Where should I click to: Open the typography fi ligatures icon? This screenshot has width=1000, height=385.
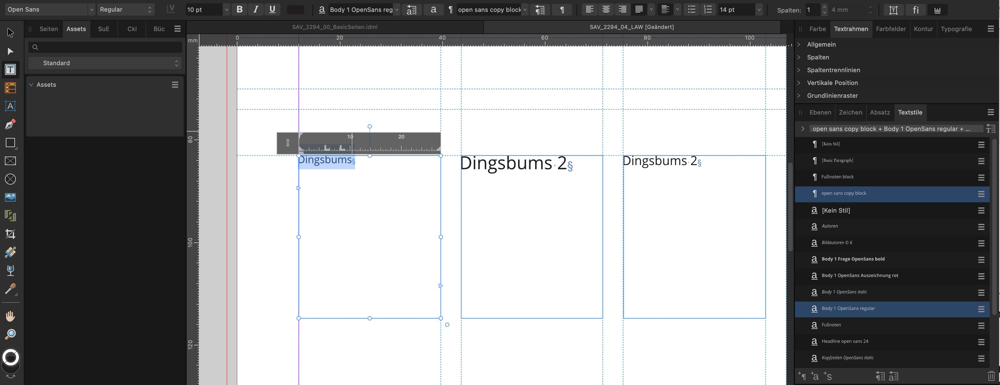click(915, 10)
